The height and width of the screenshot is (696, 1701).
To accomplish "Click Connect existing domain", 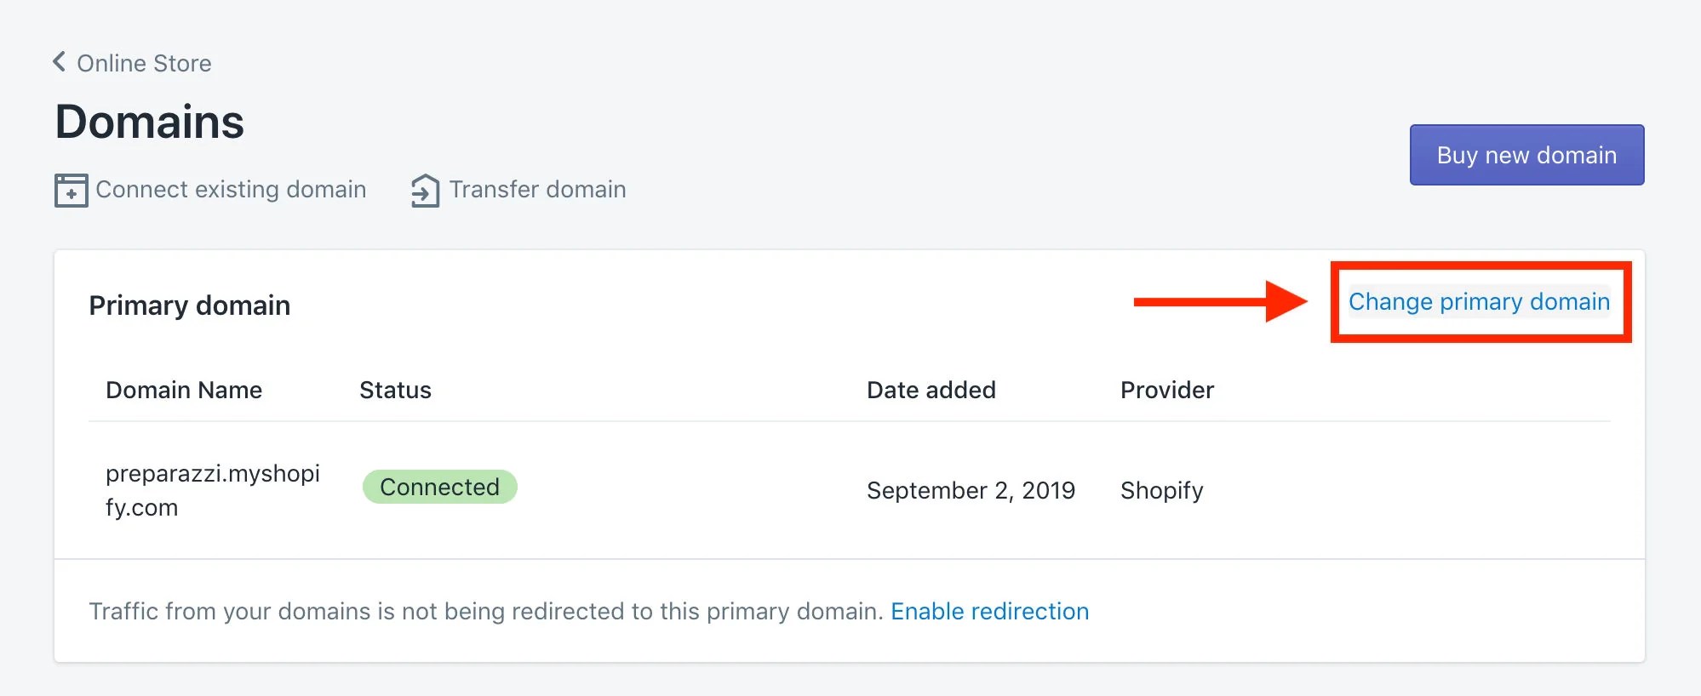I will point(230,190).
